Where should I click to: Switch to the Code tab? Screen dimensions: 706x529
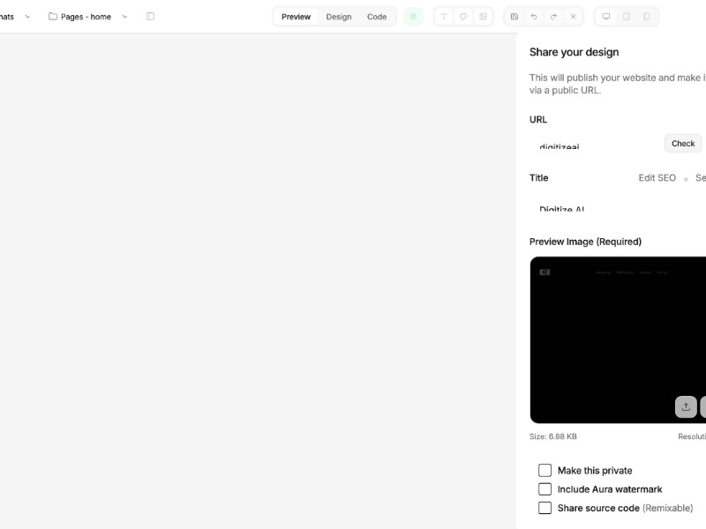377,16
